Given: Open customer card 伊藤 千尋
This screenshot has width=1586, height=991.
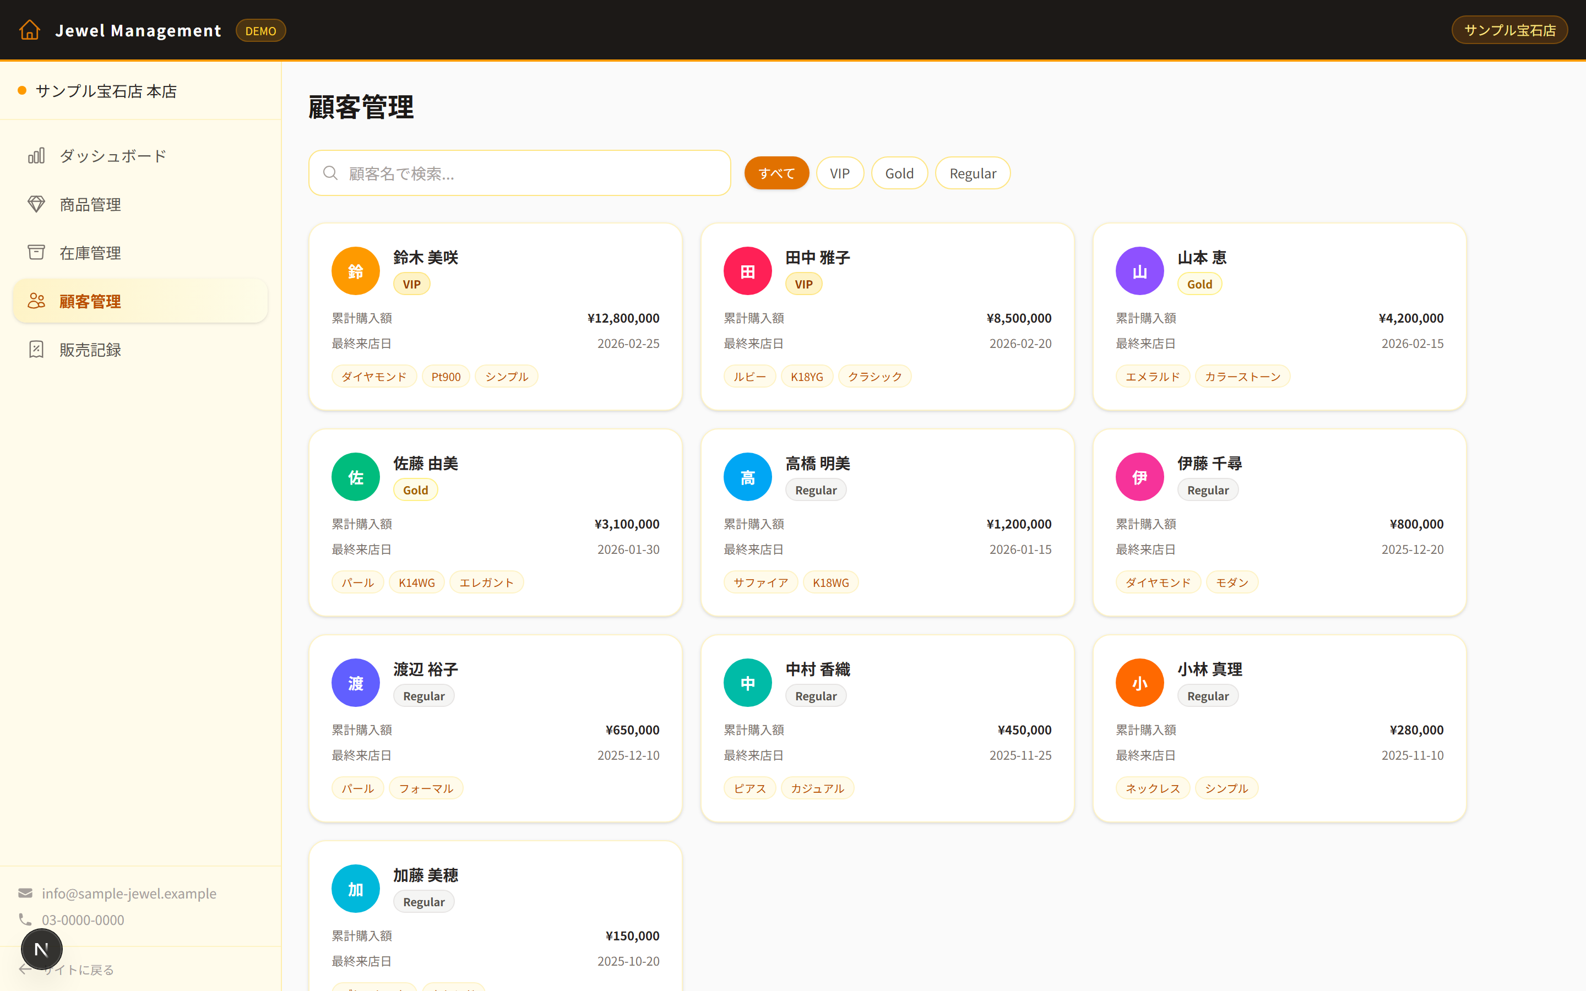Looking at the screenshot, I should point(1279,522).
